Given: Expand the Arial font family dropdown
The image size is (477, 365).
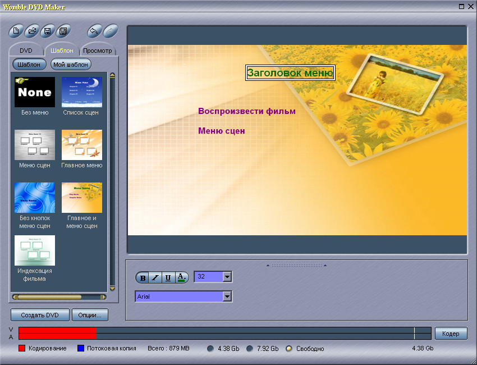Looking at the screenshot, I should [x=227, y=296].
